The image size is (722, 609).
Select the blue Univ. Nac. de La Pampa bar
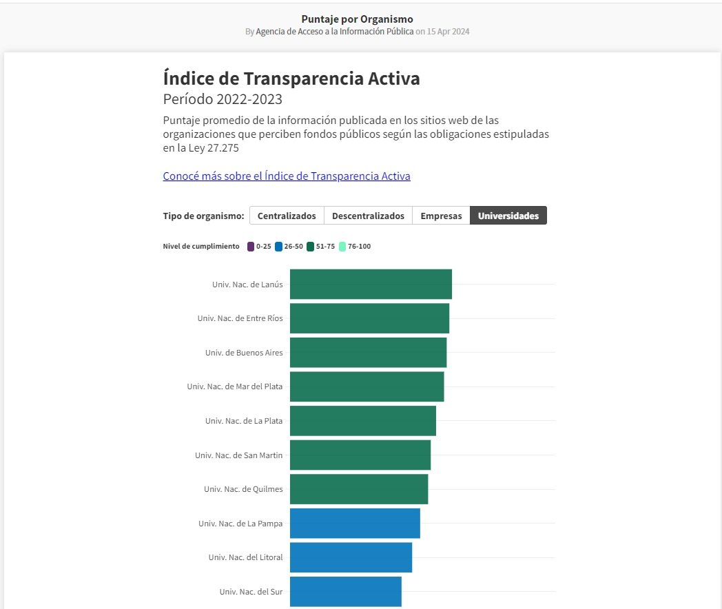355,524
